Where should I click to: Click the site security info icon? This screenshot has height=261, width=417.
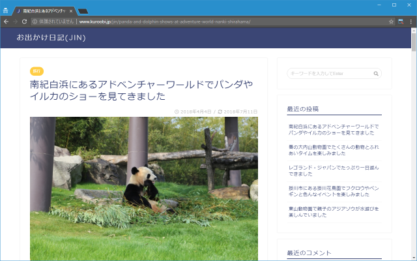[35, 22]
